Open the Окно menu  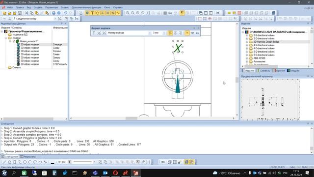(x=107, y=7)
